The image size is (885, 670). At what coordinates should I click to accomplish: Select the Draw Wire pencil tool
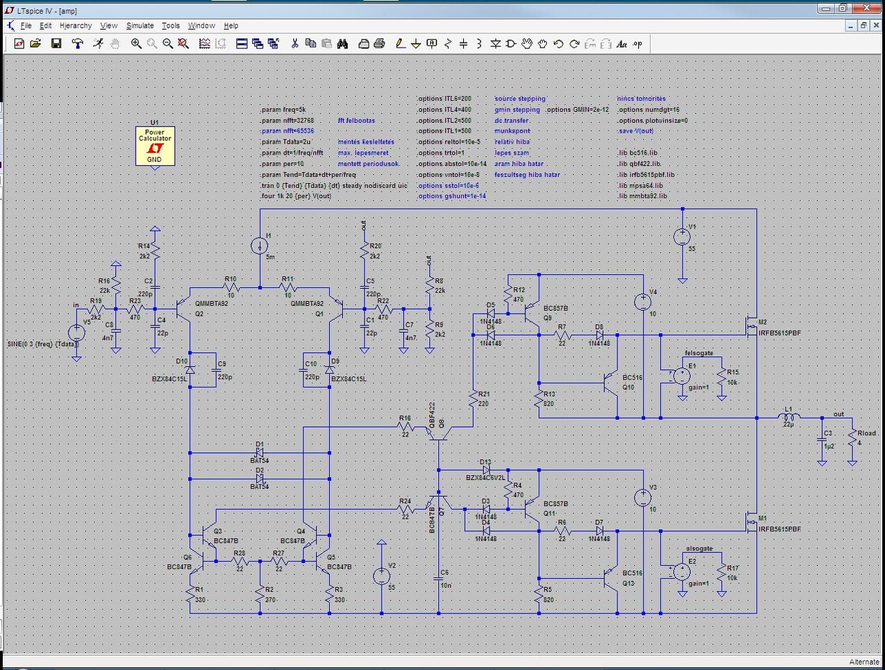400,44
